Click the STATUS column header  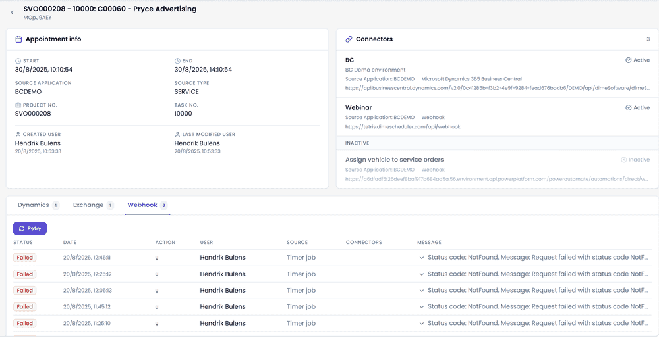23,243
